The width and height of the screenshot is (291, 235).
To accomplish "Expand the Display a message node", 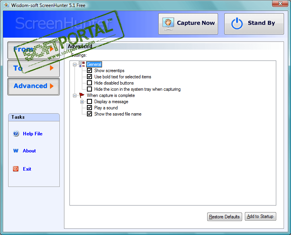I will tap(82, 102).
